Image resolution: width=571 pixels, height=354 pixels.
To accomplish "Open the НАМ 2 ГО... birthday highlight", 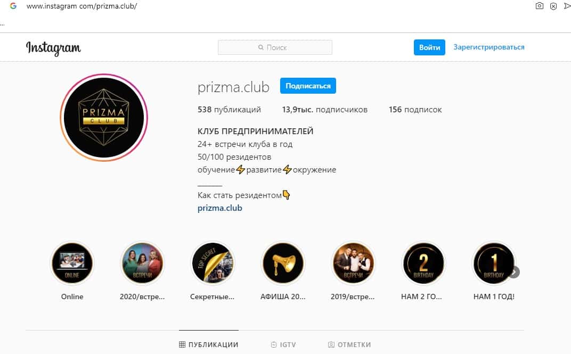I will click(423, 263).
